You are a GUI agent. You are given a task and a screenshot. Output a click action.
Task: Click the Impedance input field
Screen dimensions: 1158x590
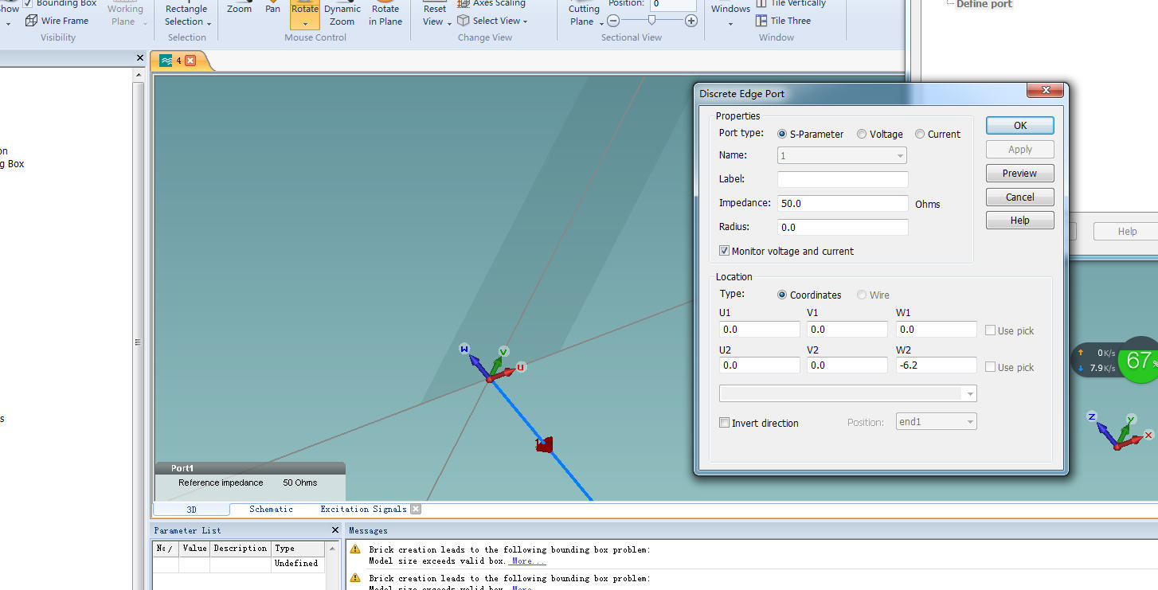[x=843, y=203]
